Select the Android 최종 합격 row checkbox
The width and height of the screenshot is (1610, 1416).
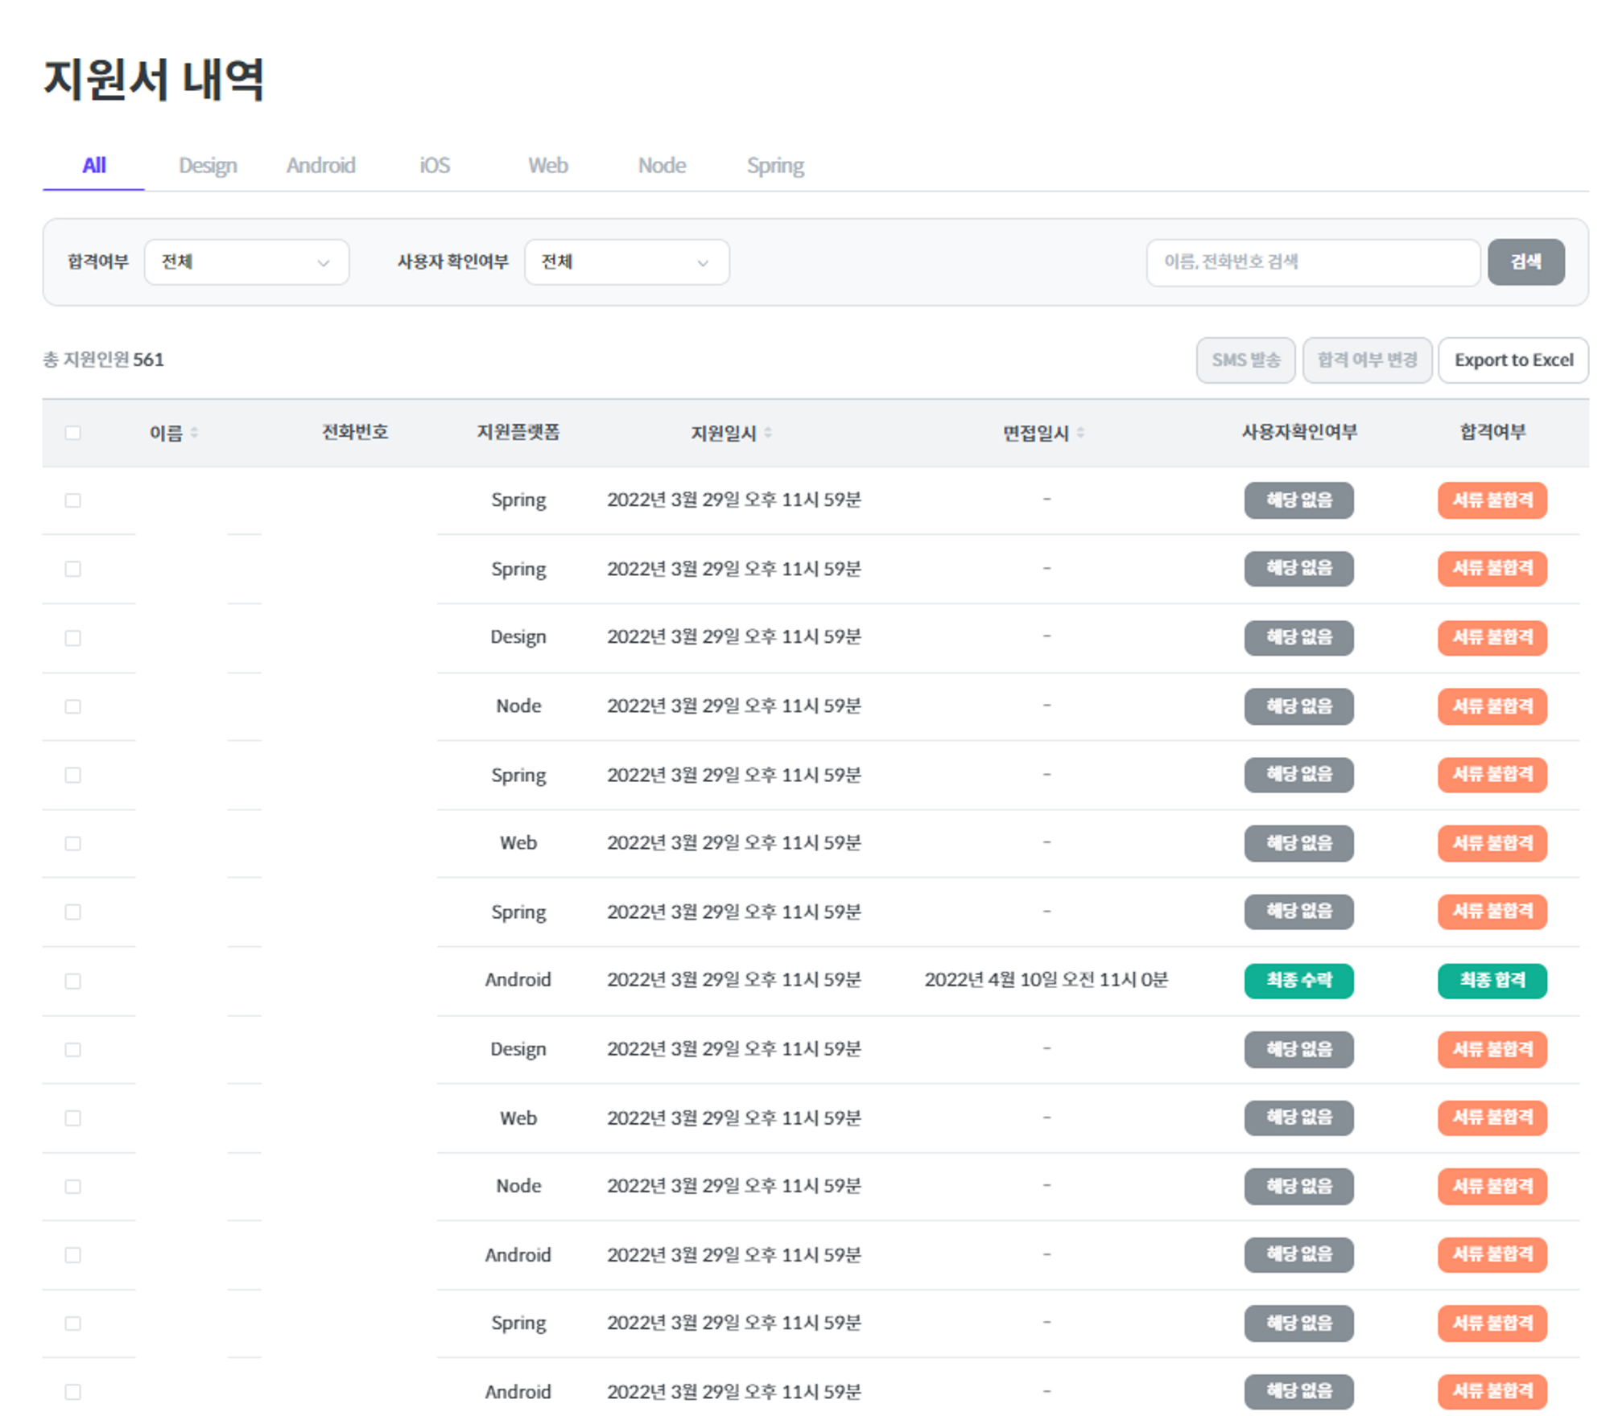[x=73, y=981]
